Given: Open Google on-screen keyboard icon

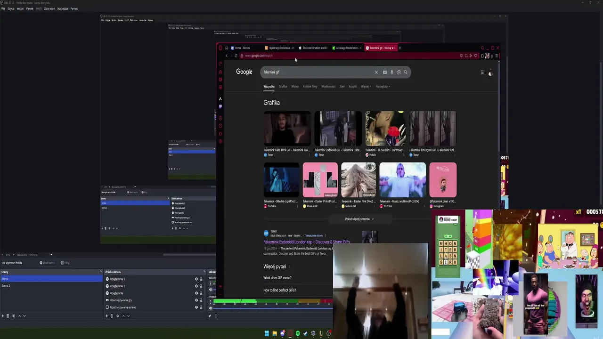Looking at the screenshot, I should 385,72.
